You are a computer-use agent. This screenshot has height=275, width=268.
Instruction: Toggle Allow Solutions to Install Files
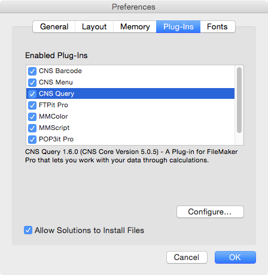pos(28,230)
